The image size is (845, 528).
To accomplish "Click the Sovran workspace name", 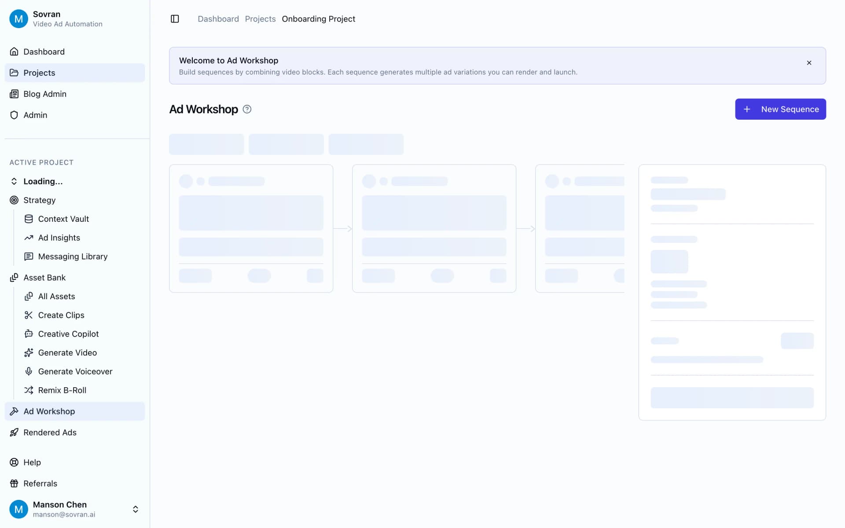I will [47, 14].
